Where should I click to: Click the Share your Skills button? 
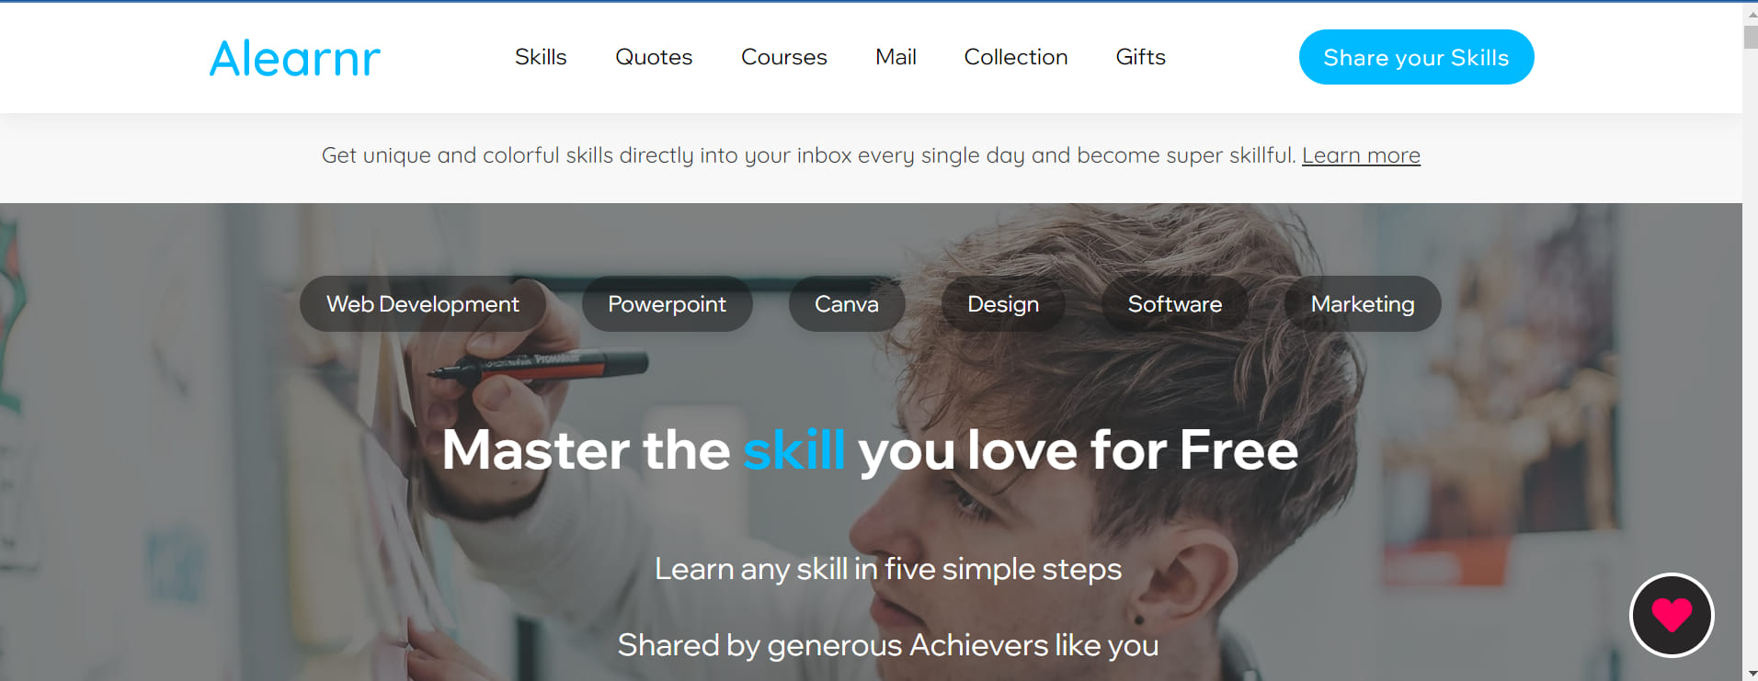[1416, 57]
